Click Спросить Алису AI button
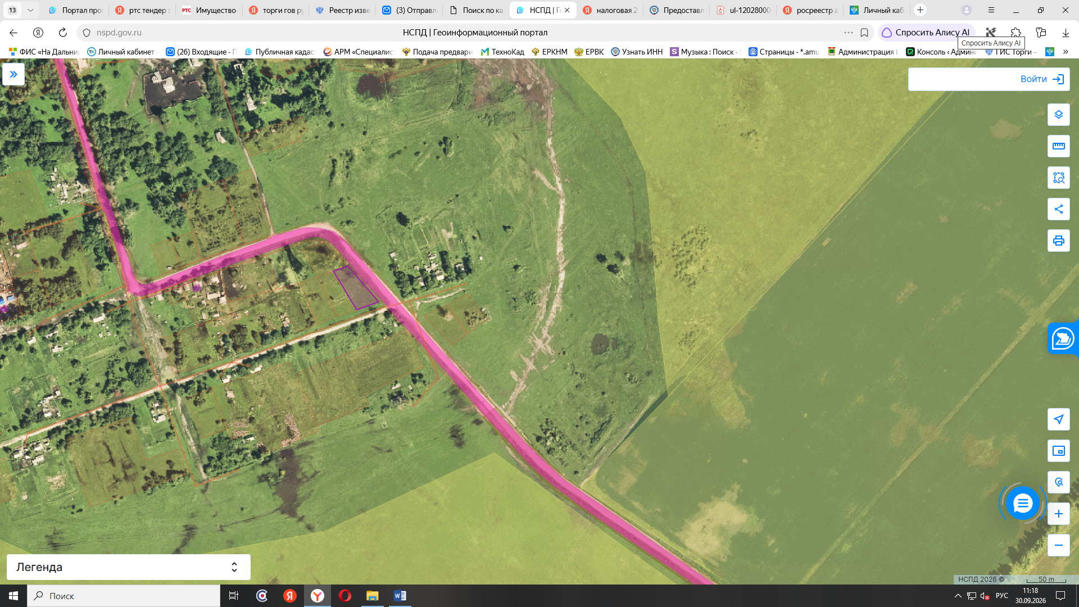The width and height of the screenshot is (1079, 607). (927, 33)
